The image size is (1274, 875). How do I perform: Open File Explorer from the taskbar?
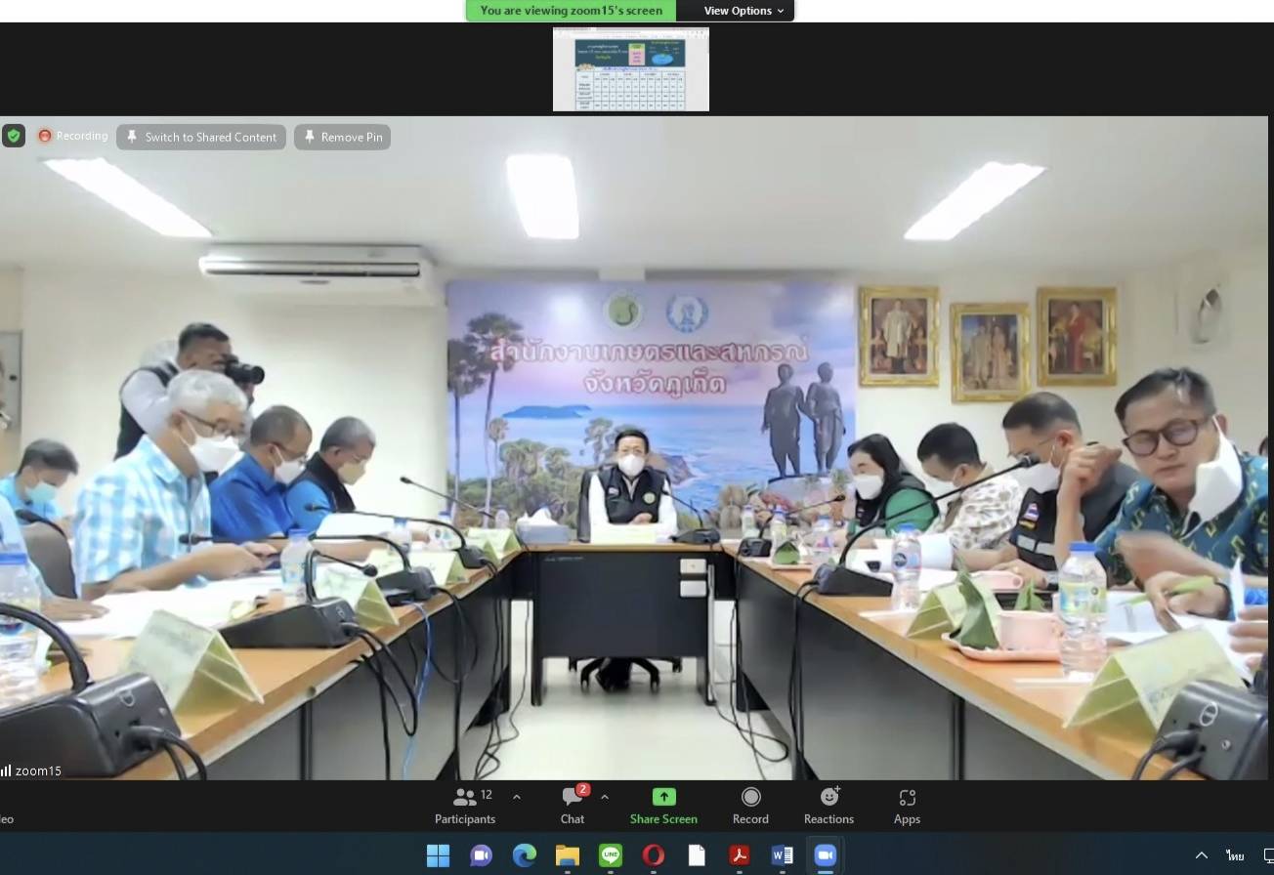(x=567, y=855)
